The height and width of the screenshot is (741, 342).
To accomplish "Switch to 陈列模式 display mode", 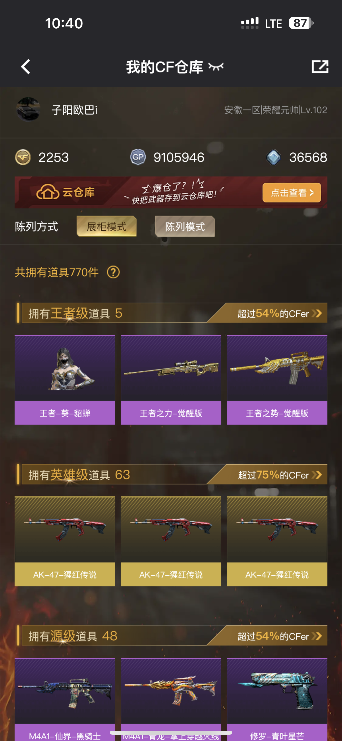I will [185, 227].
